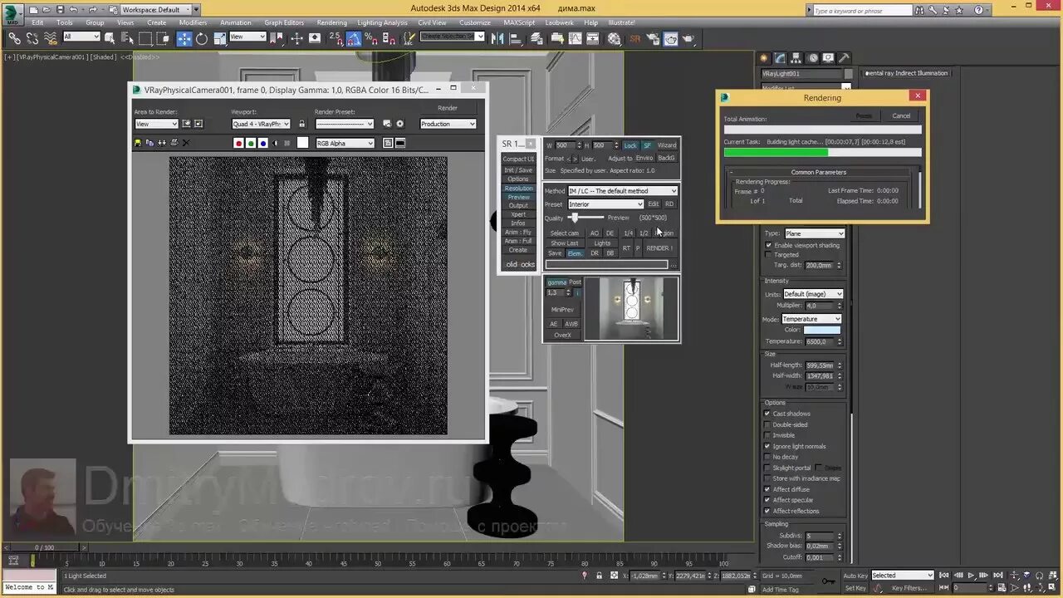Image resolution: width=1063 pixels, height=598 pixels.
Task: Open the Civil View menu
Action: pyautogui.click(x=432, y=22)
